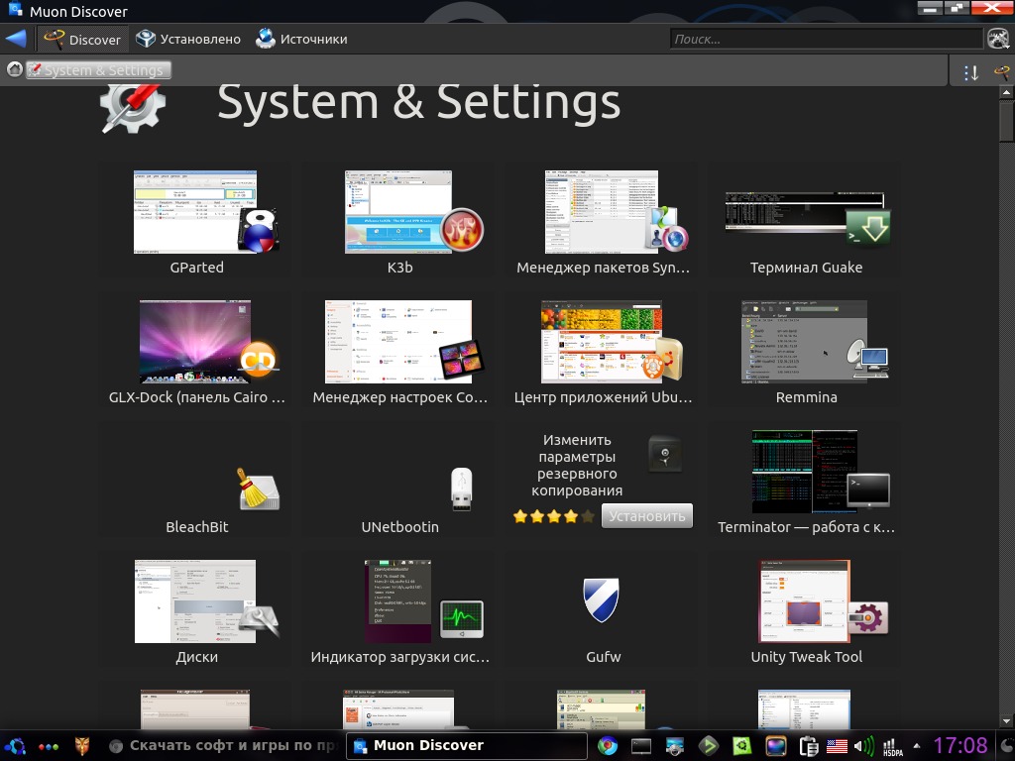1015x761 pixels.
Task: Click the backup settings safe icon
Action: 664,454
